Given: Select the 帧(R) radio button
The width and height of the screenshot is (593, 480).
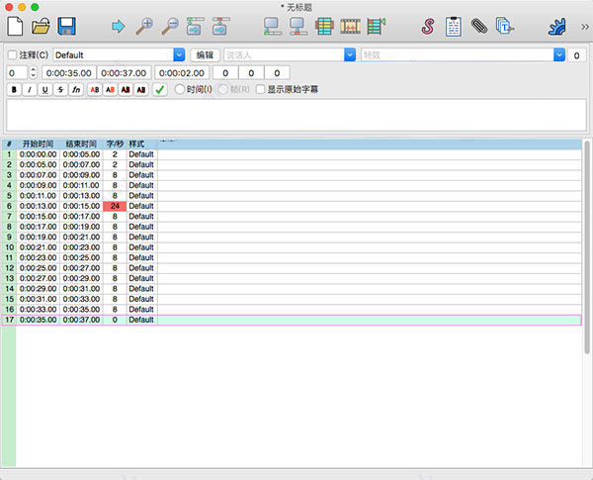Looking at the screenshot, I should [223, 89].
